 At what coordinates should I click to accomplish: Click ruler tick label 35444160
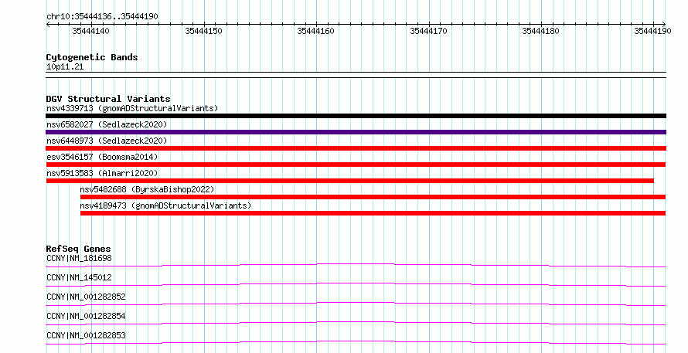[x=316, y=31]
